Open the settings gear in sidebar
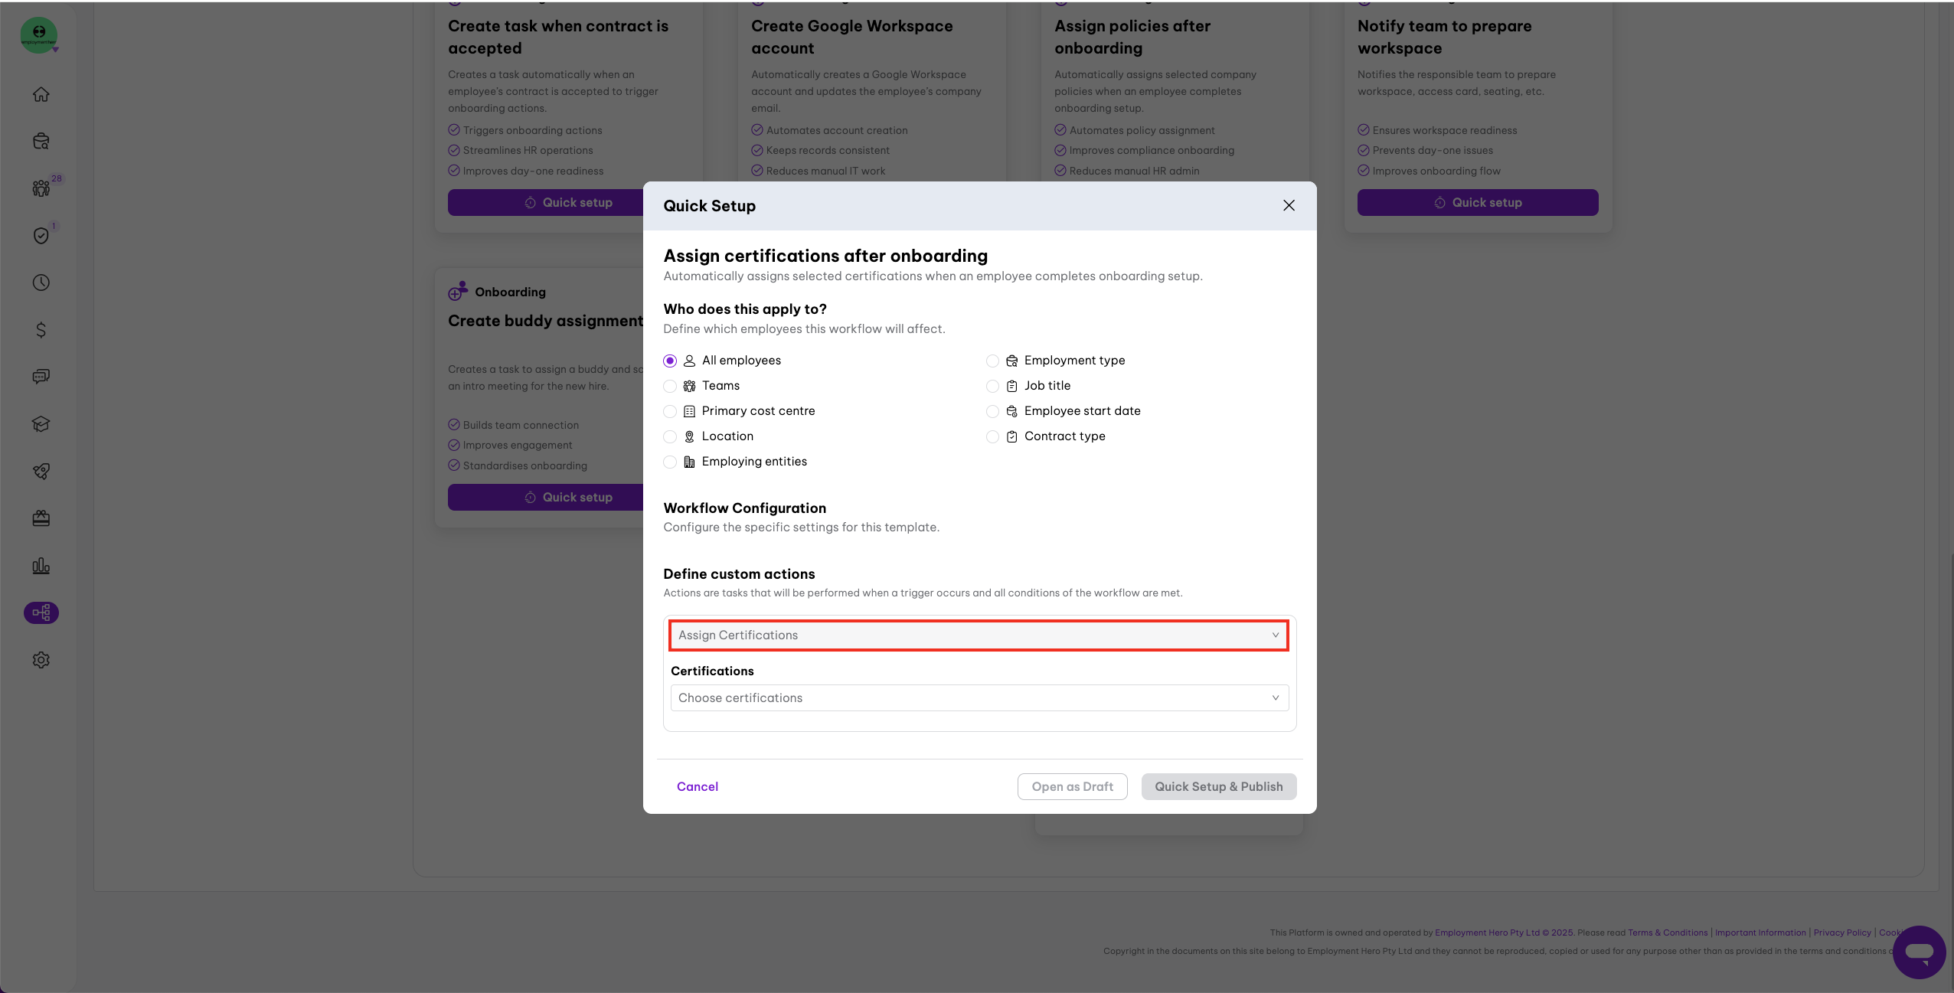1954x993 pixels. coord(41,660)
